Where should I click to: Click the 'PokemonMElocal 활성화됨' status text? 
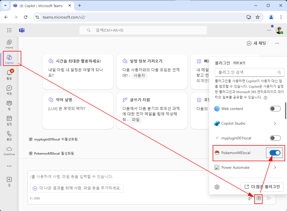coord(54,153)
